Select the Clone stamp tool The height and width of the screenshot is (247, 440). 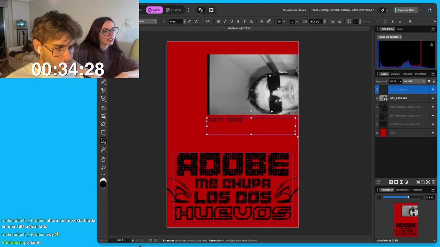tap(103, 107)
